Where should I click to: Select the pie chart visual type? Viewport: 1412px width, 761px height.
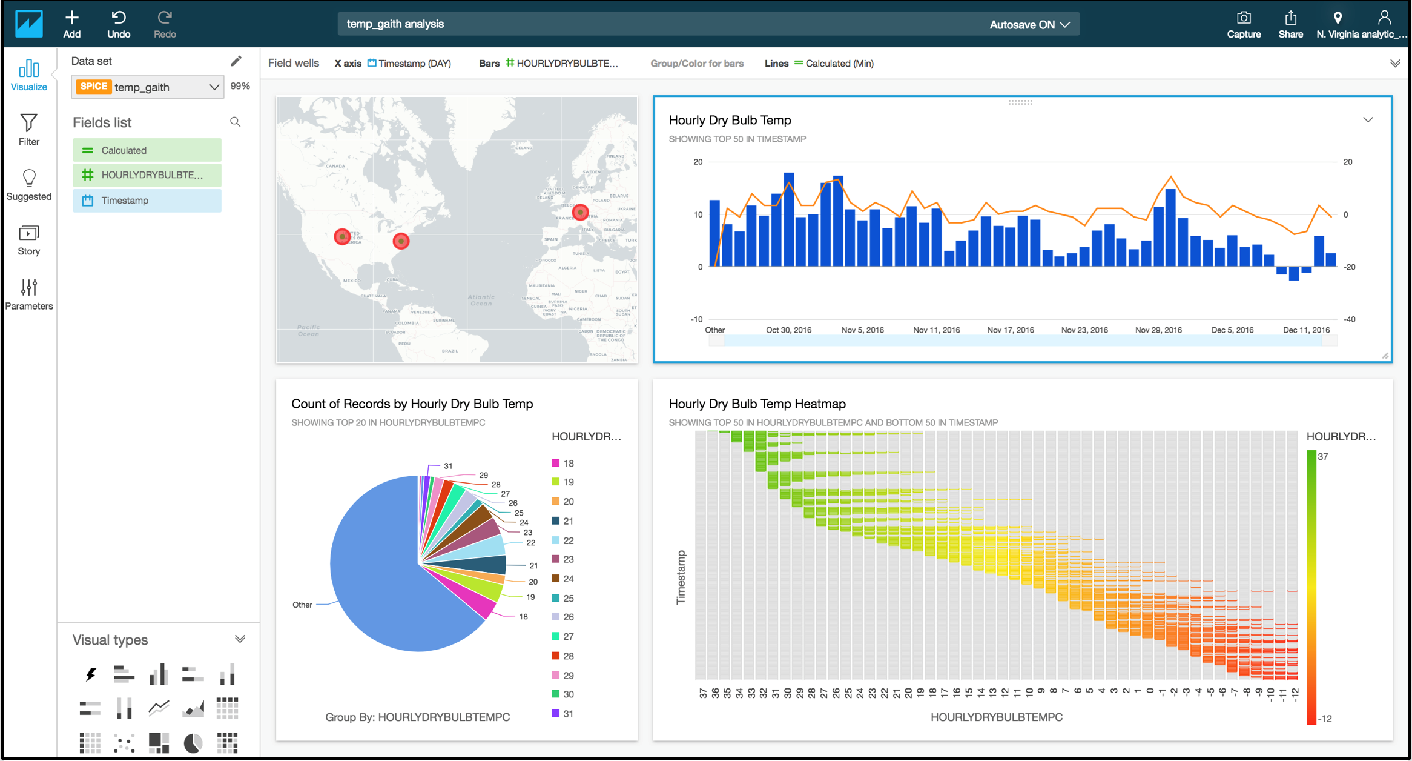193,743
